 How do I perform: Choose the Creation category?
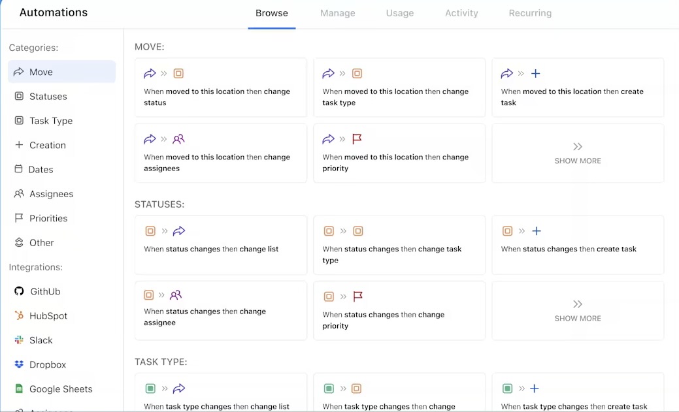pos(47,145)
